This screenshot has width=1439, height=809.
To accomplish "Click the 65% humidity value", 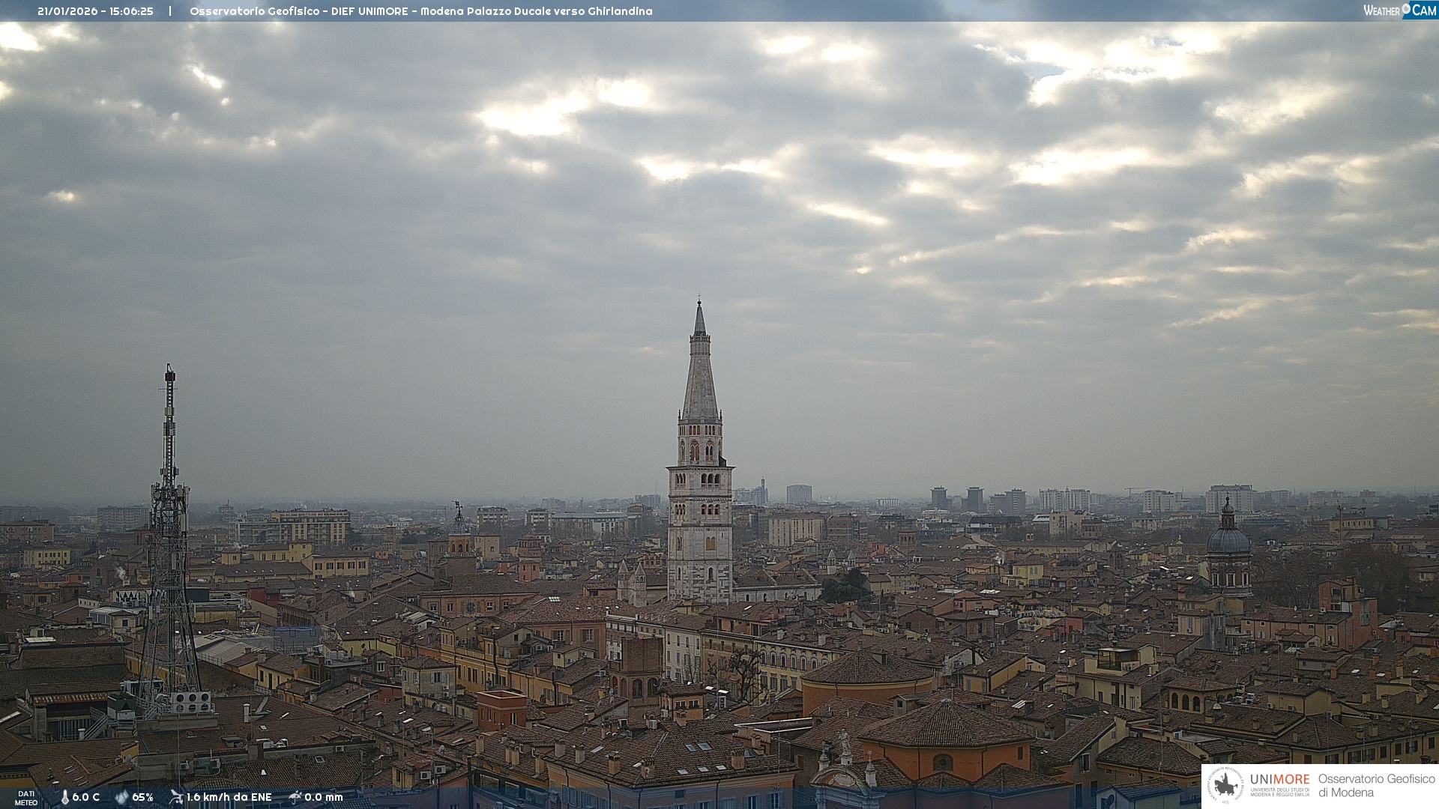I will tap(142, 797).
